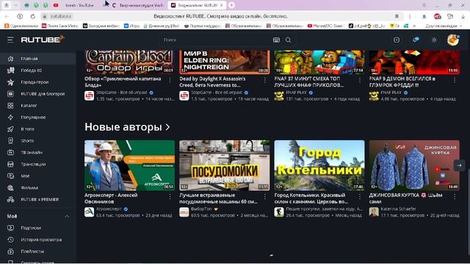The height and width of the screenshot is (264, 470).
Task: Go to Главная in sidebar
Action: 37,59
